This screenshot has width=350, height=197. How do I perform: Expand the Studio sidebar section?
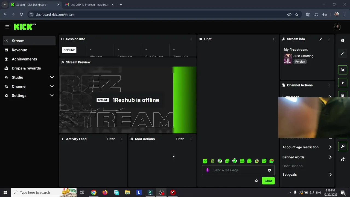(29, 77)
